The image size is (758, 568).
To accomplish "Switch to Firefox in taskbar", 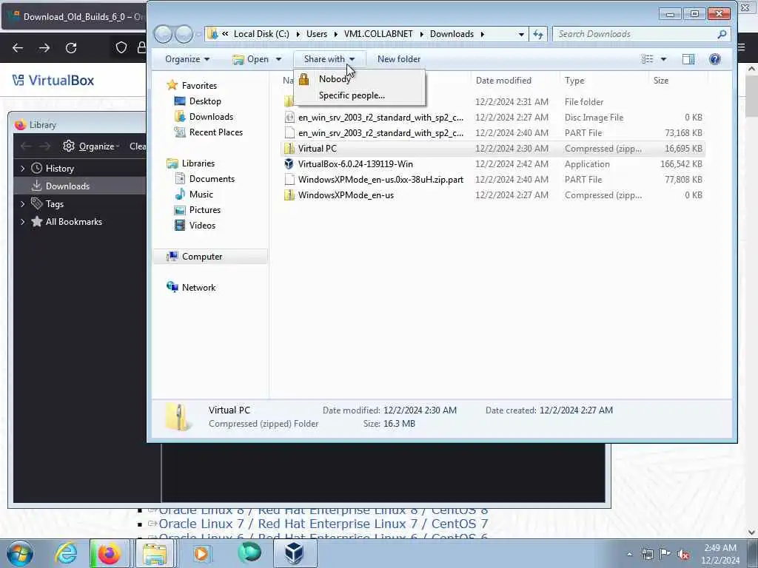I will coord(110,553).
